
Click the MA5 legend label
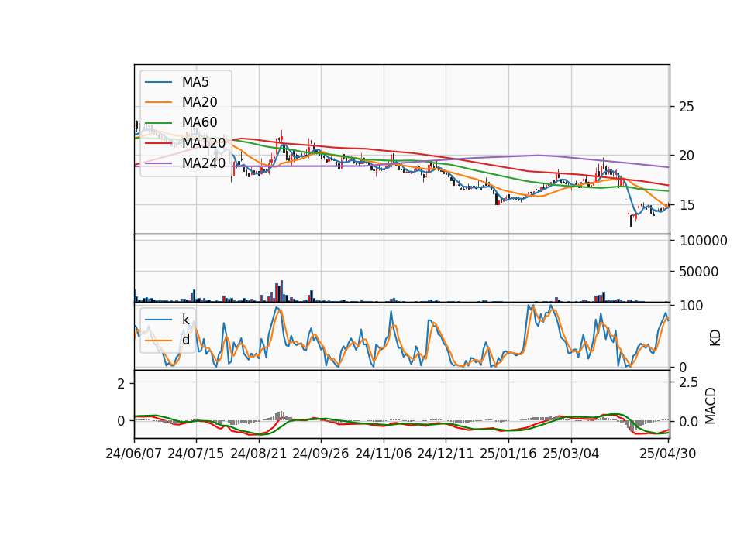195,82
